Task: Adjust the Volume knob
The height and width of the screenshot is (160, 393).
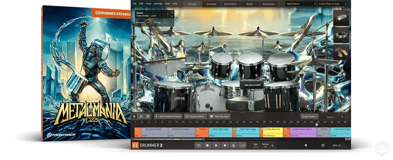Action: tap(148, 22)
